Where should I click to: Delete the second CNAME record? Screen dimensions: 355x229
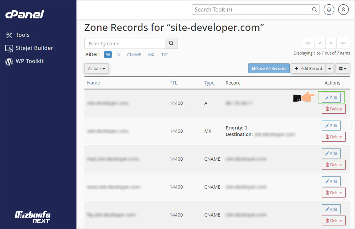(x=334, y=193)
